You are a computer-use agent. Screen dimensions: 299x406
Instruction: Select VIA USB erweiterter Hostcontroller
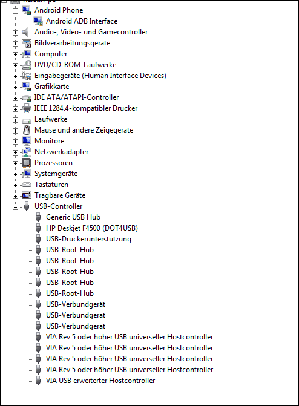100,381
